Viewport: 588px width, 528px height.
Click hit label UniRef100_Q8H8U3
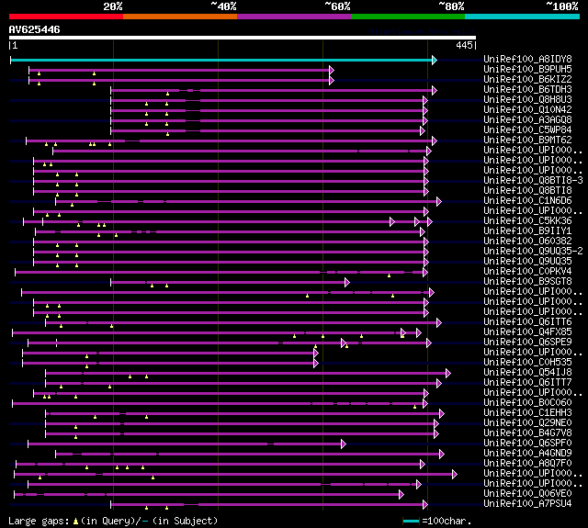click(x=527, y=100)
